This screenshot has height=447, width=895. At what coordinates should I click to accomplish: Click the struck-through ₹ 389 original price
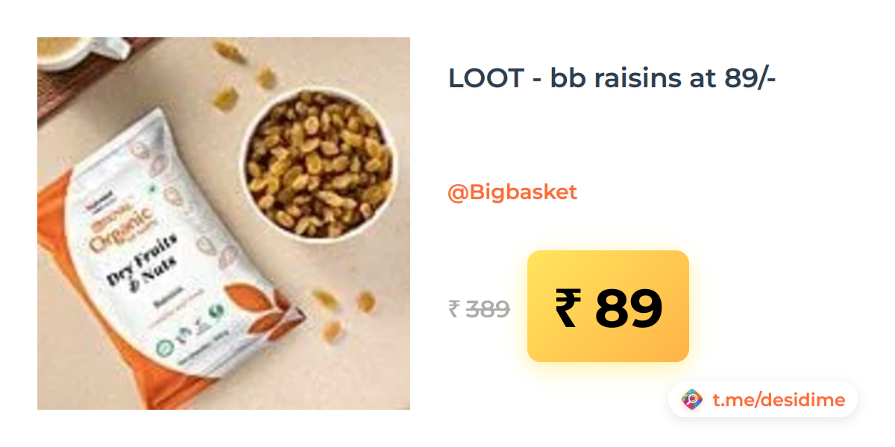click(x=479, y=308)
